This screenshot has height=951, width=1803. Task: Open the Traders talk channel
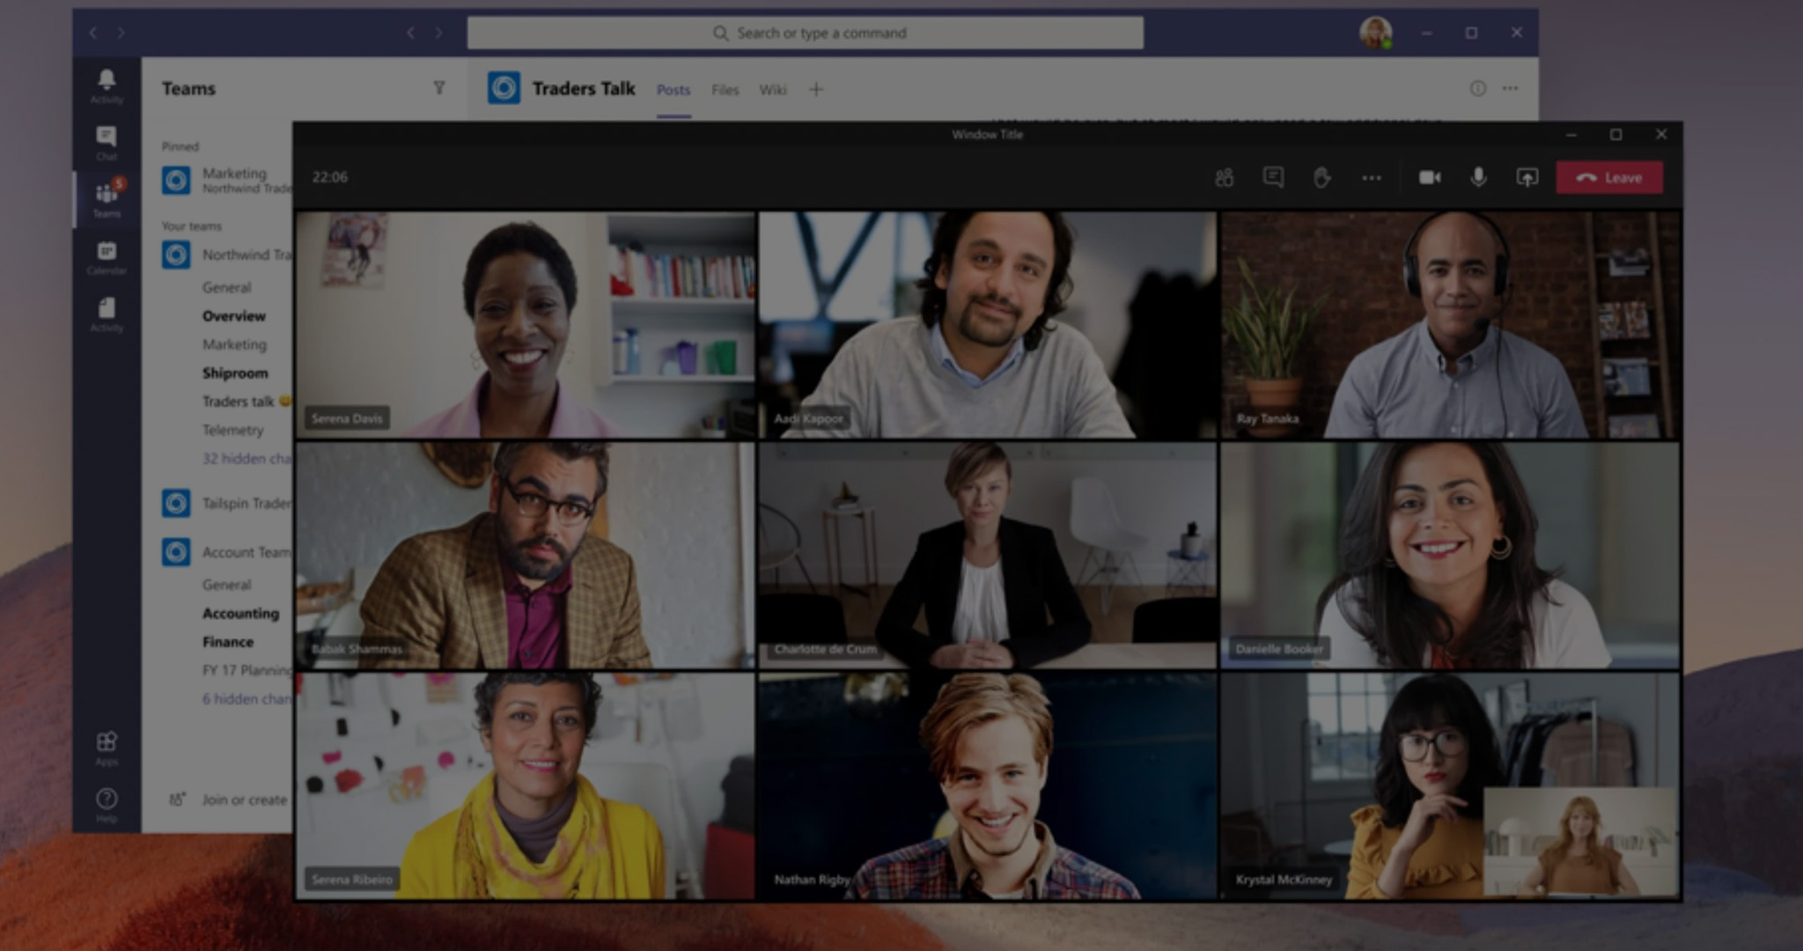(x=247, y=402)
